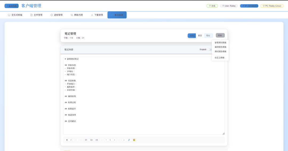Image resolution: width=288 pixels, height=151 pixels.
Task: Select the 备注信息 tab
Action: pos(117,15)
